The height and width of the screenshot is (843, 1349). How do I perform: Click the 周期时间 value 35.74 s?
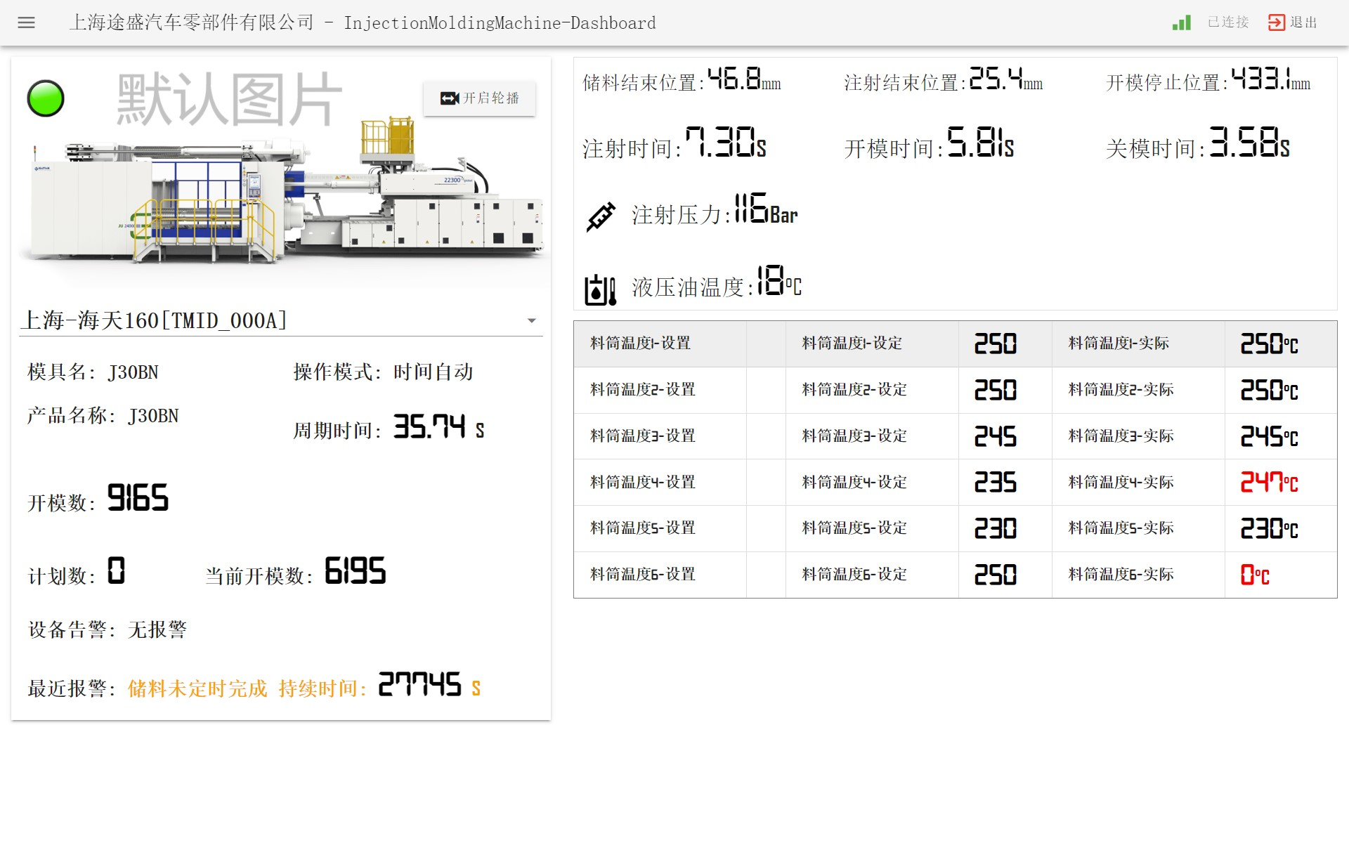pos(439,426)
